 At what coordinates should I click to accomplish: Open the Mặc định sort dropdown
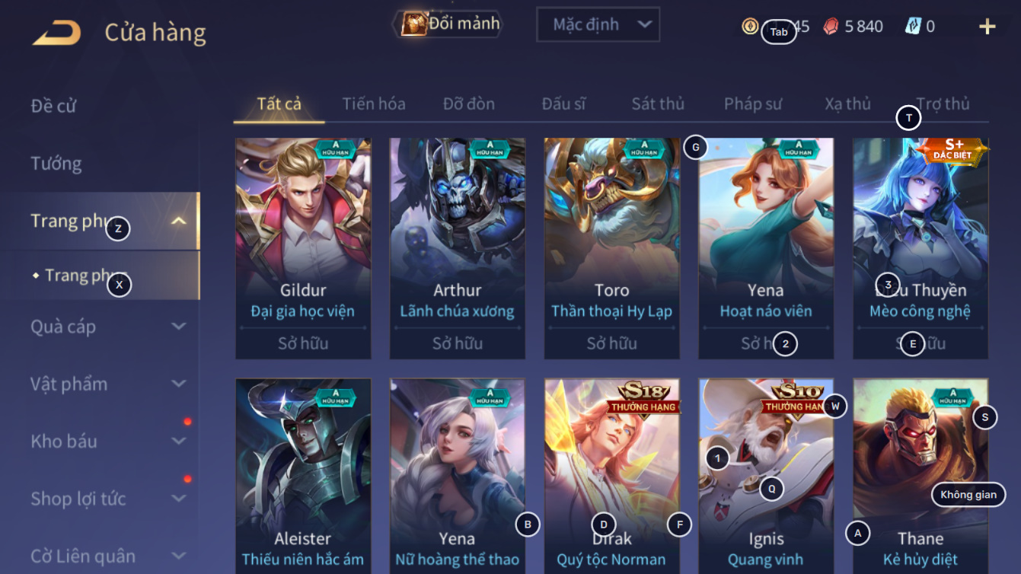pos(598,24)
